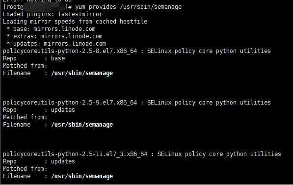The height and width of the screenshot is (185, 293).
Task: Click second bold /usr/sbin/semanage filename
Action: click(x=82, y=125)
